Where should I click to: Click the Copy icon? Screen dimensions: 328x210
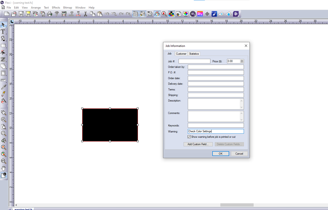click(93, 14)
